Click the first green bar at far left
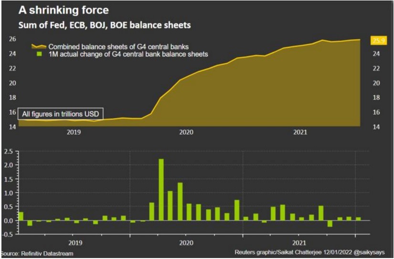The width and height of the screenshot is (394, 259). pyautogui.click(x=21, y=216)
